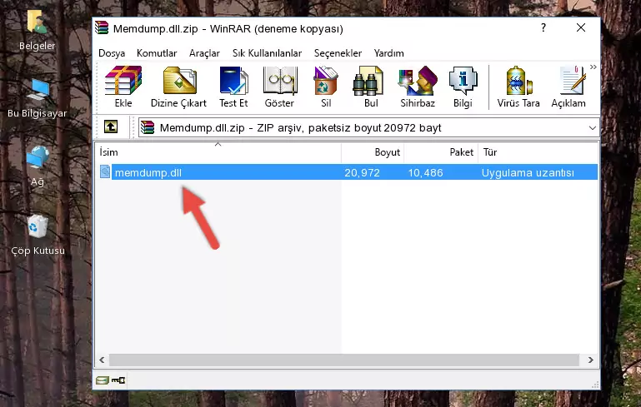
Task: Click the disk drive status bar icon
Action: pyautogui.click(x=103, y=380)
